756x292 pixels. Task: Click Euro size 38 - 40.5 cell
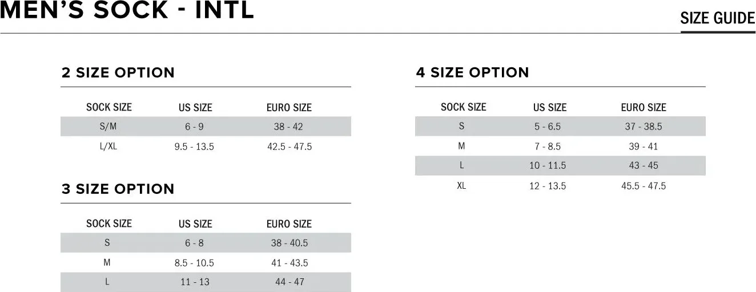[x=289, y=243]
